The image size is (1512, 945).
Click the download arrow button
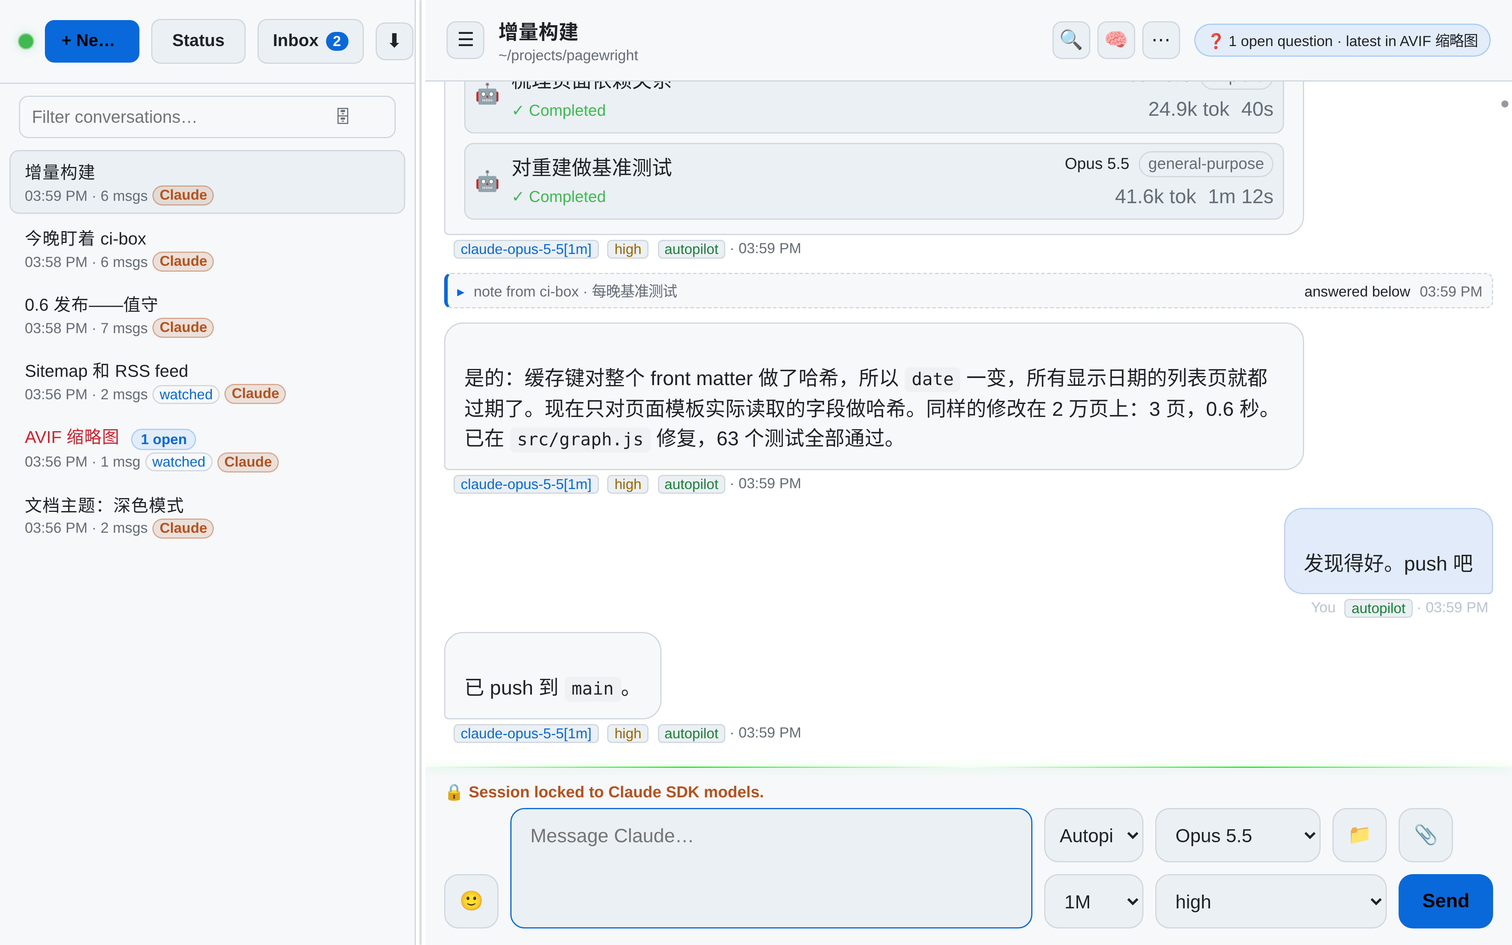click(x=394, y=41)
